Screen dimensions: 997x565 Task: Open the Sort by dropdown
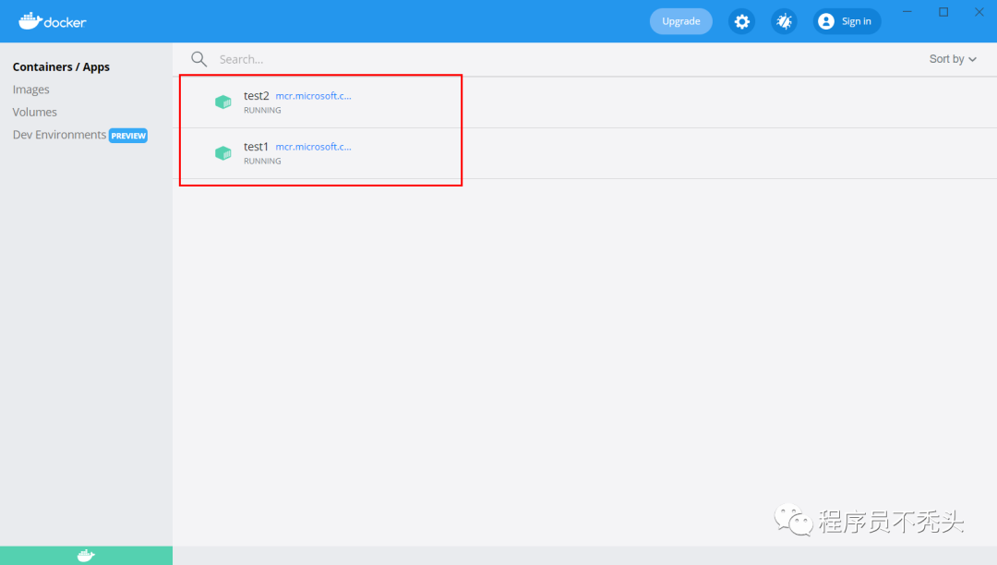point(953,59)
